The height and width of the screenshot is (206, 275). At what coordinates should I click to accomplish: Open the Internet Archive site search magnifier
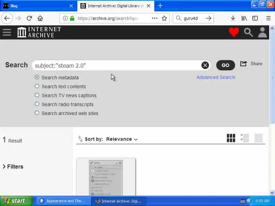point(248,32)
